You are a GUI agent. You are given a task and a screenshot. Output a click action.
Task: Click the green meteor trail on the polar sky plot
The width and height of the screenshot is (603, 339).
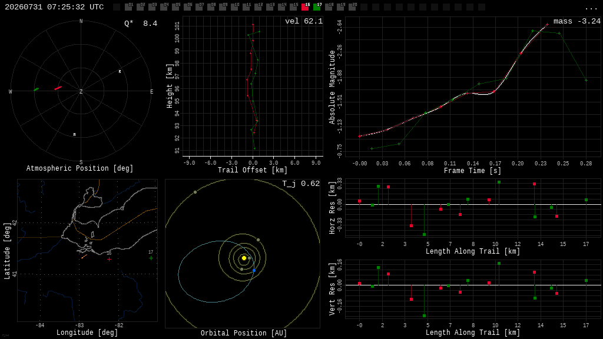(36, 89)
